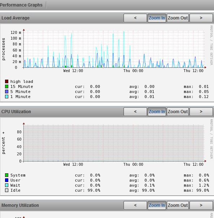Click the 'Idle' legend label

[x=15, y=190]
